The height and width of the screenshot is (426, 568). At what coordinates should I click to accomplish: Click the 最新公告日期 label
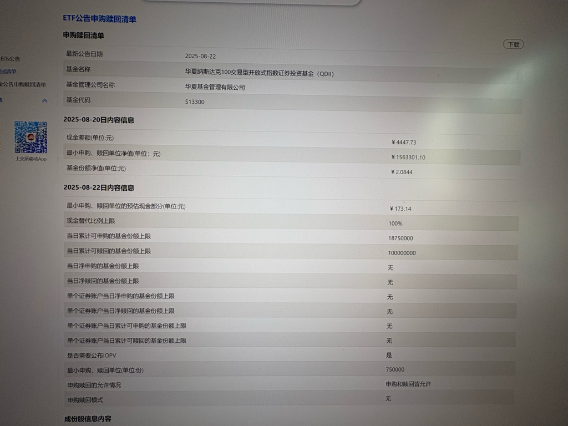coord(84,54)
